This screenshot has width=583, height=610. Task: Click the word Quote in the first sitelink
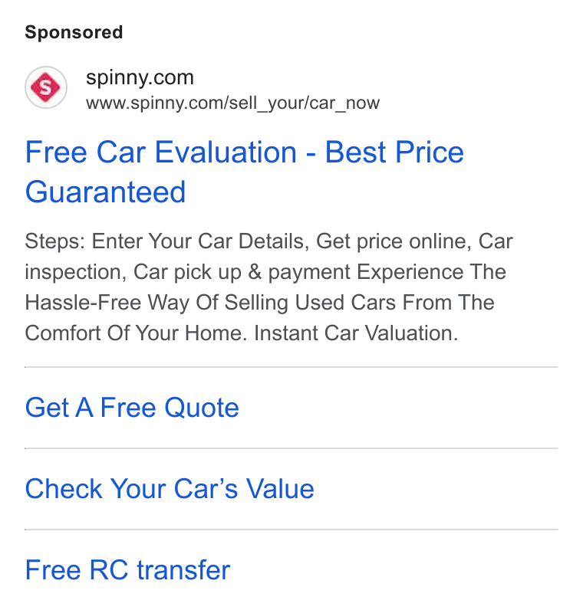pyautogui.click(x=201, y=408)
